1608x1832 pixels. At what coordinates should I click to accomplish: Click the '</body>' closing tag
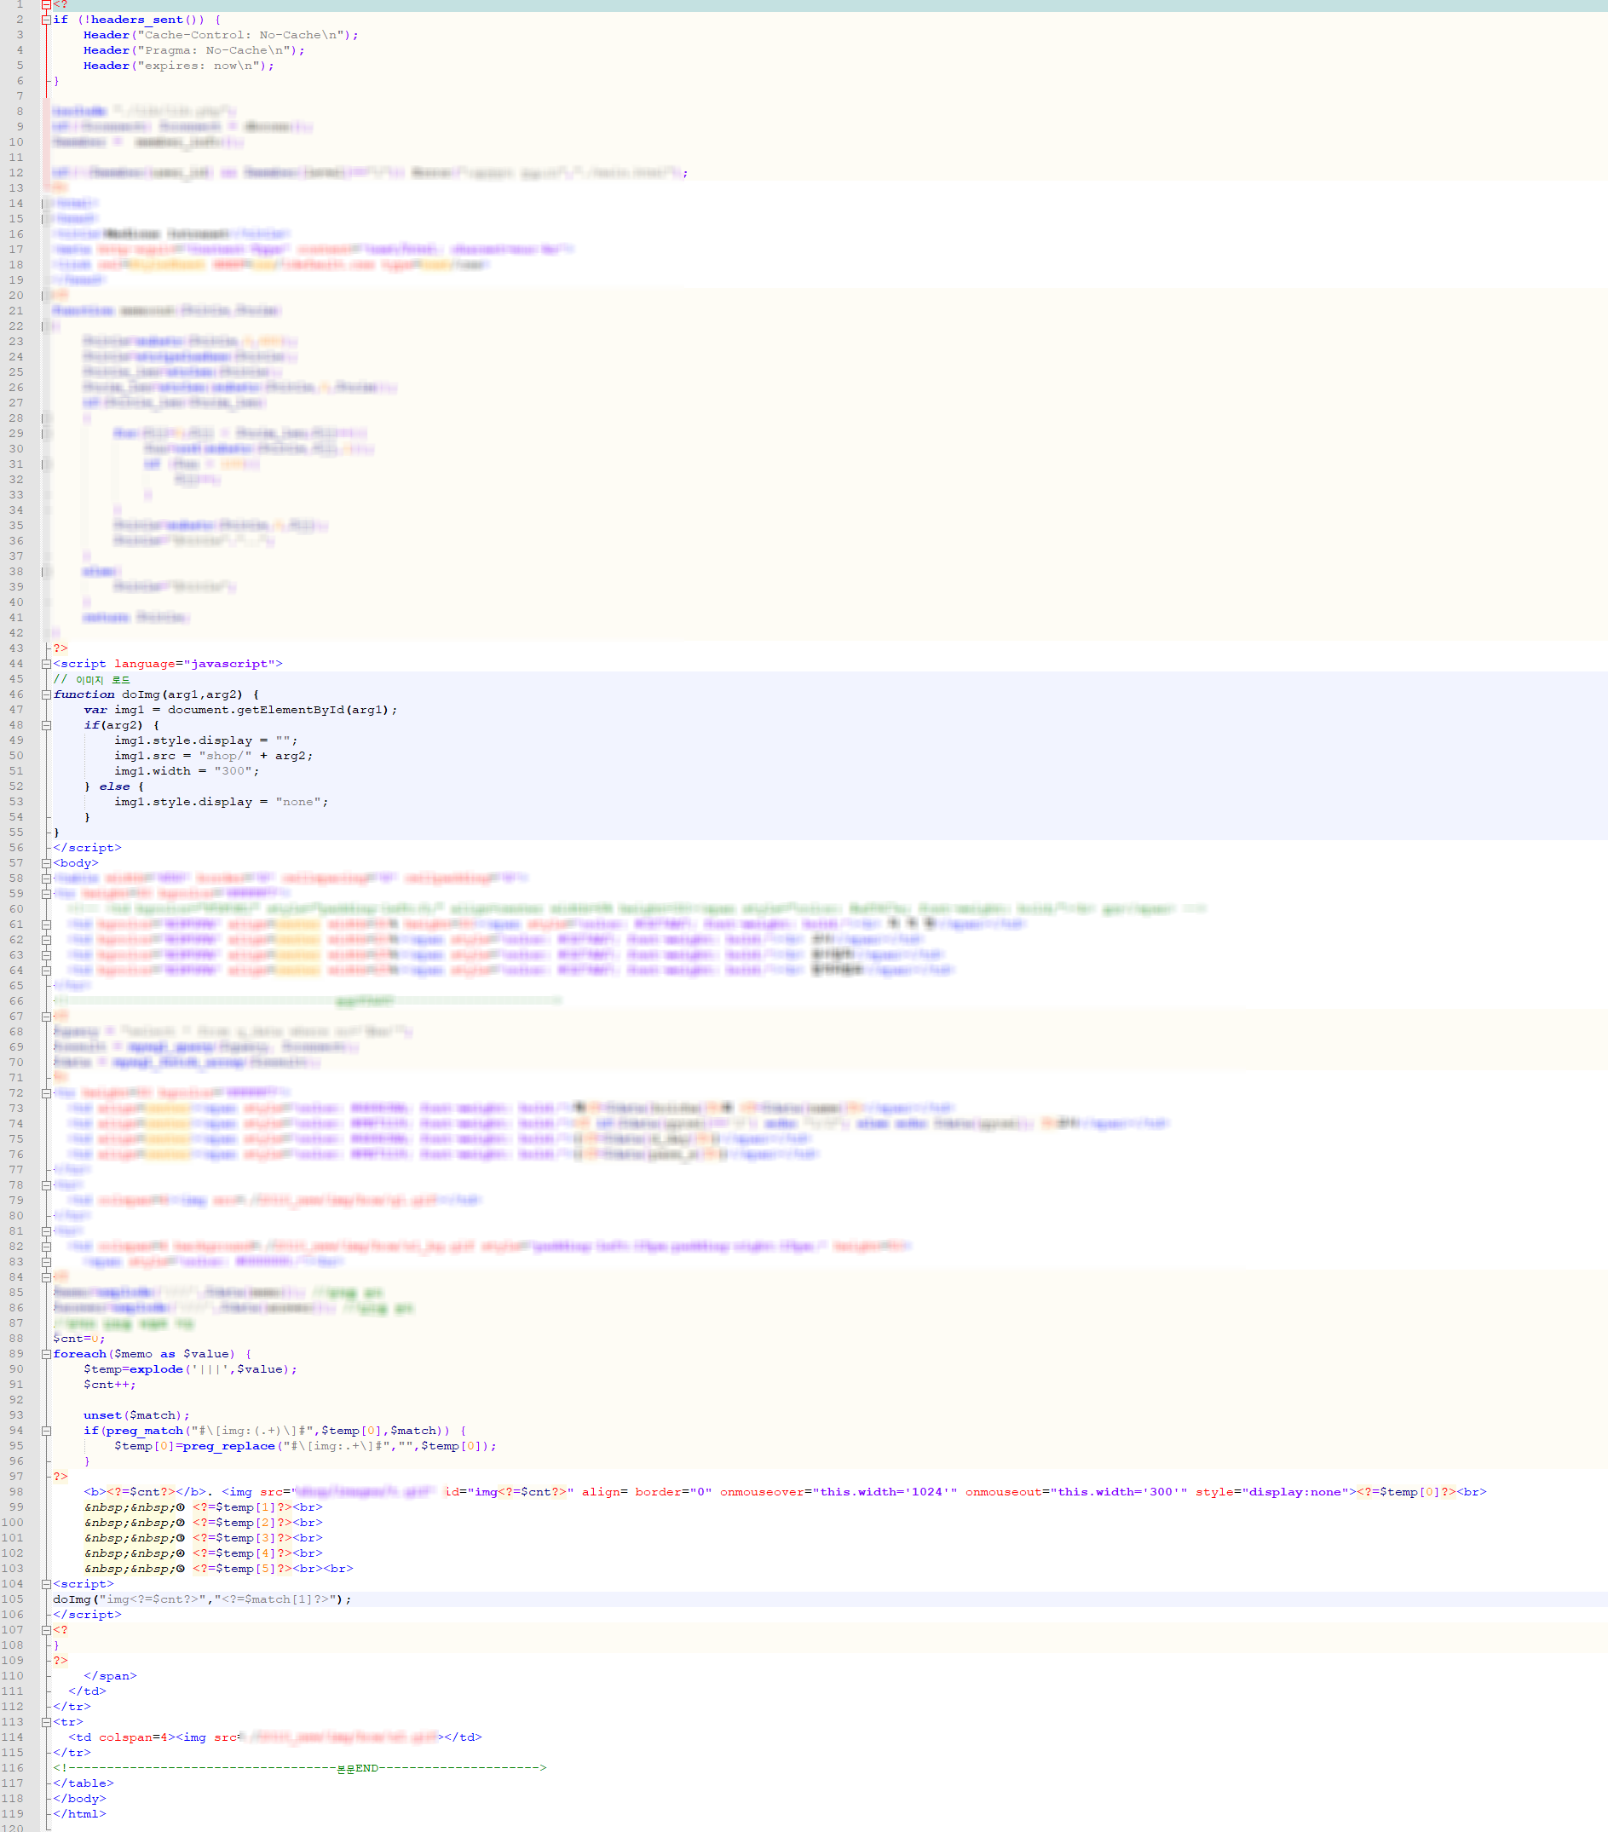80,1799
